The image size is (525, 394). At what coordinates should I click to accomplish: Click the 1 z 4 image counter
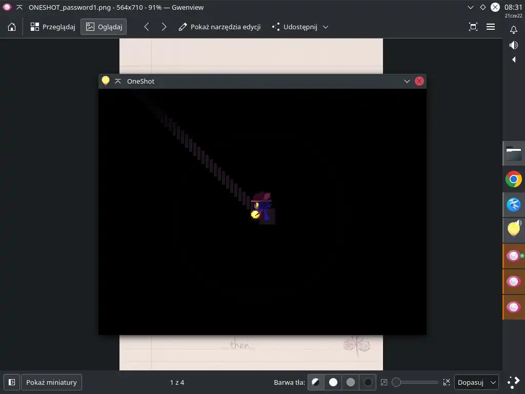pos(177,382)
